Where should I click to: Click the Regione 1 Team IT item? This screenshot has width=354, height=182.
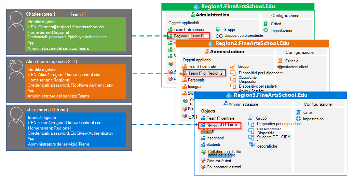189,35
